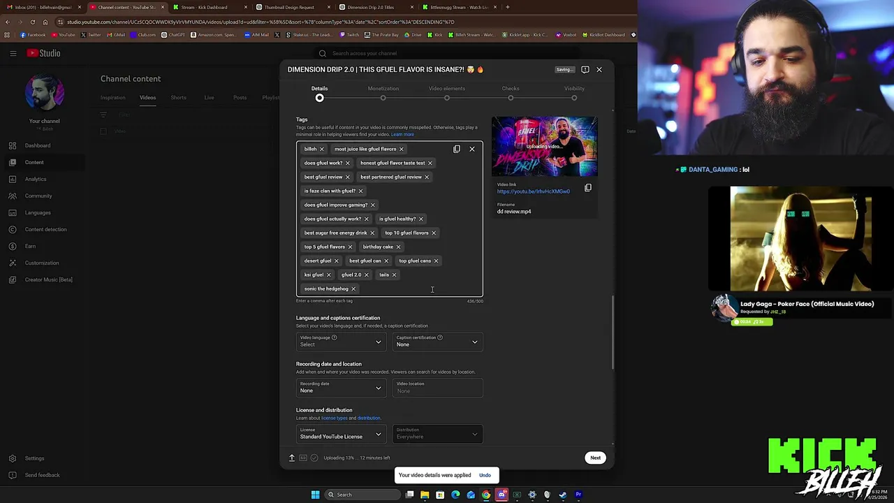
Task: Click the Video location input field
Action: coord(437,387)
